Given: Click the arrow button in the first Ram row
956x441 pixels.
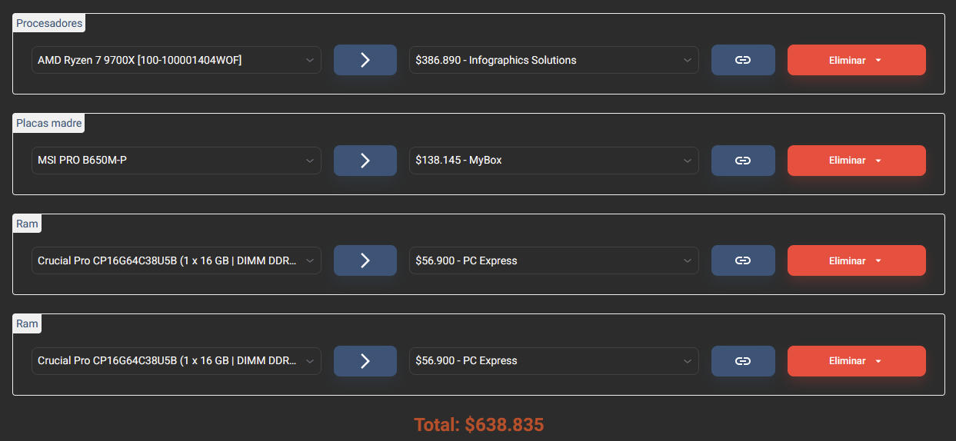Looking at the screenshot, I should (x=365, y=260).
